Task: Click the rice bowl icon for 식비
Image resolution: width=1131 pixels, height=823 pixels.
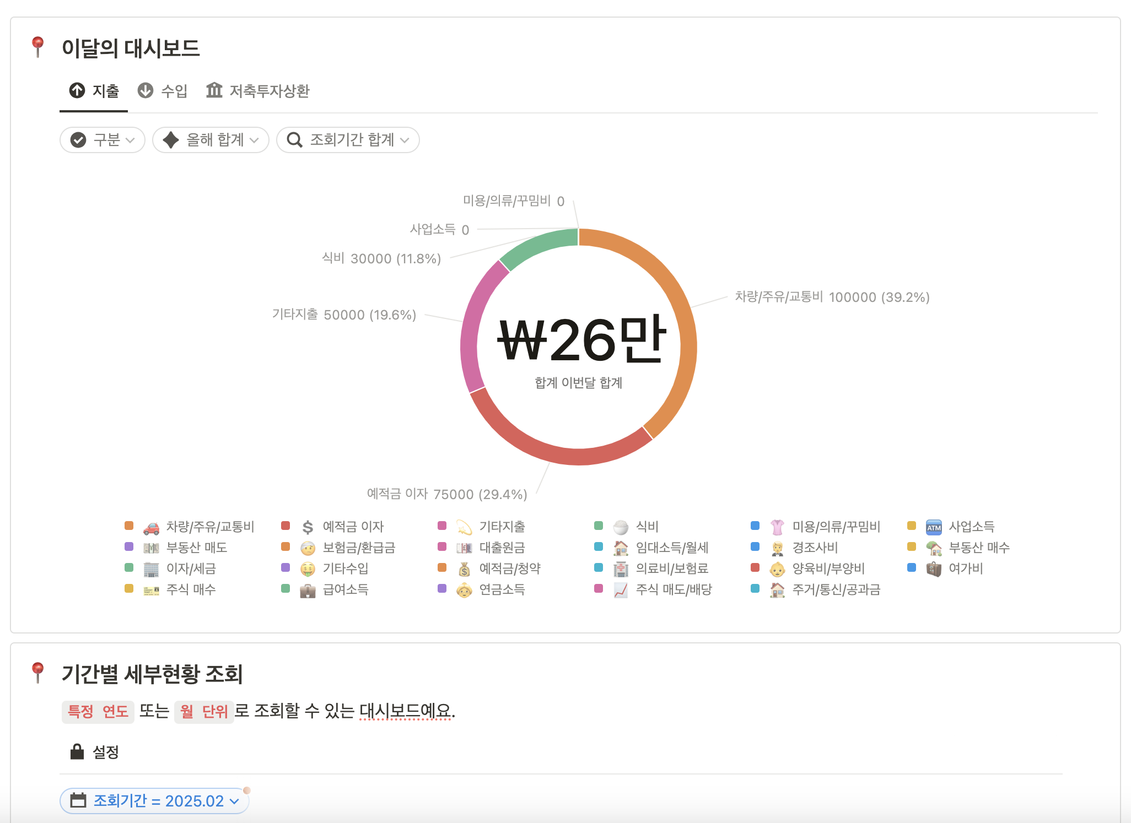Action: [x=621, y=527]
